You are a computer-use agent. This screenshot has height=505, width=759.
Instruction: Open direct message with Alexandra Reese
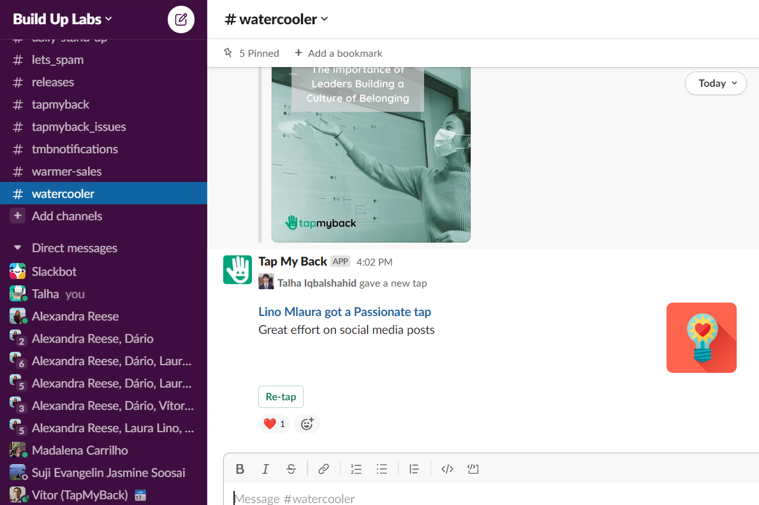click(103, 316)
